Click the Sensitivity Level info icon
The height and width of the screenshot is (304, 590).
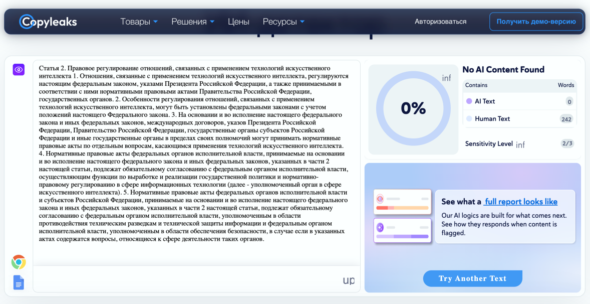[x=520, y=144]
